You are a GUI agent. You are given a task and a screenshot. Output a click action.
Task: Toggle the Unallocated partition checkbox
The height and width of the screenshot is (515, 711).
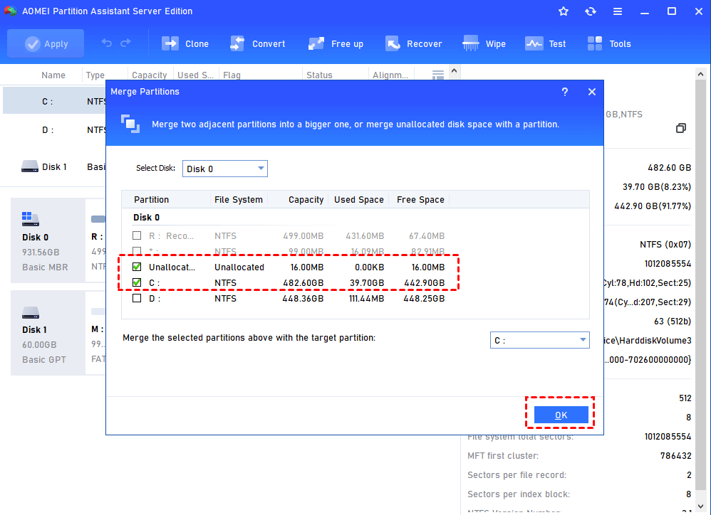[x=137, y=267]
